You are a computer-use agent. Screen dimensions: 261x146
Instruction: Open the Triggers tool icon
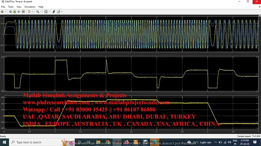54,12
